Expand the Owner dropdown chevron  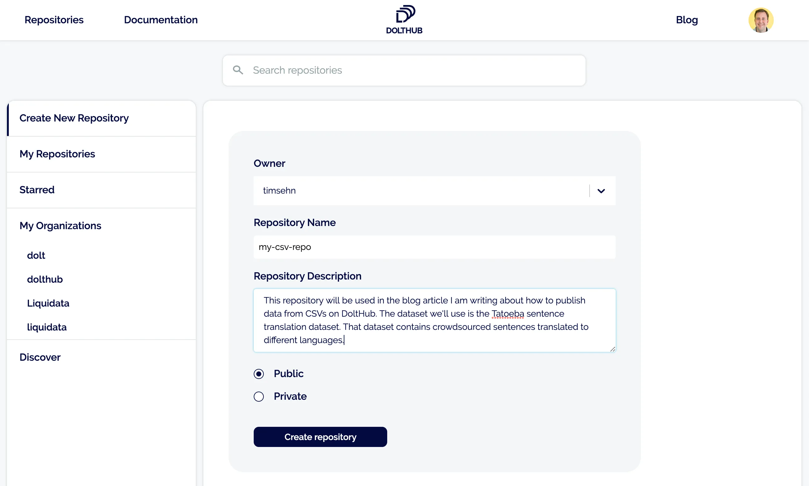click(x=601, y=191)
